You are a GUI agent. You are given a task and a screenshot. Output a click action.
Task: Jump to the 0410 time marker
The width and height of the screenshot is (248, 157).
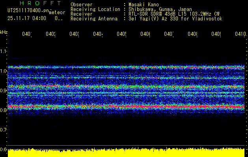point(239,34)
